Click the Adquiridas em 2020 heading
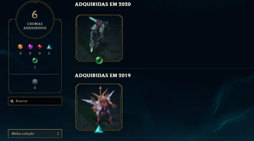 [x=103, y=5]
